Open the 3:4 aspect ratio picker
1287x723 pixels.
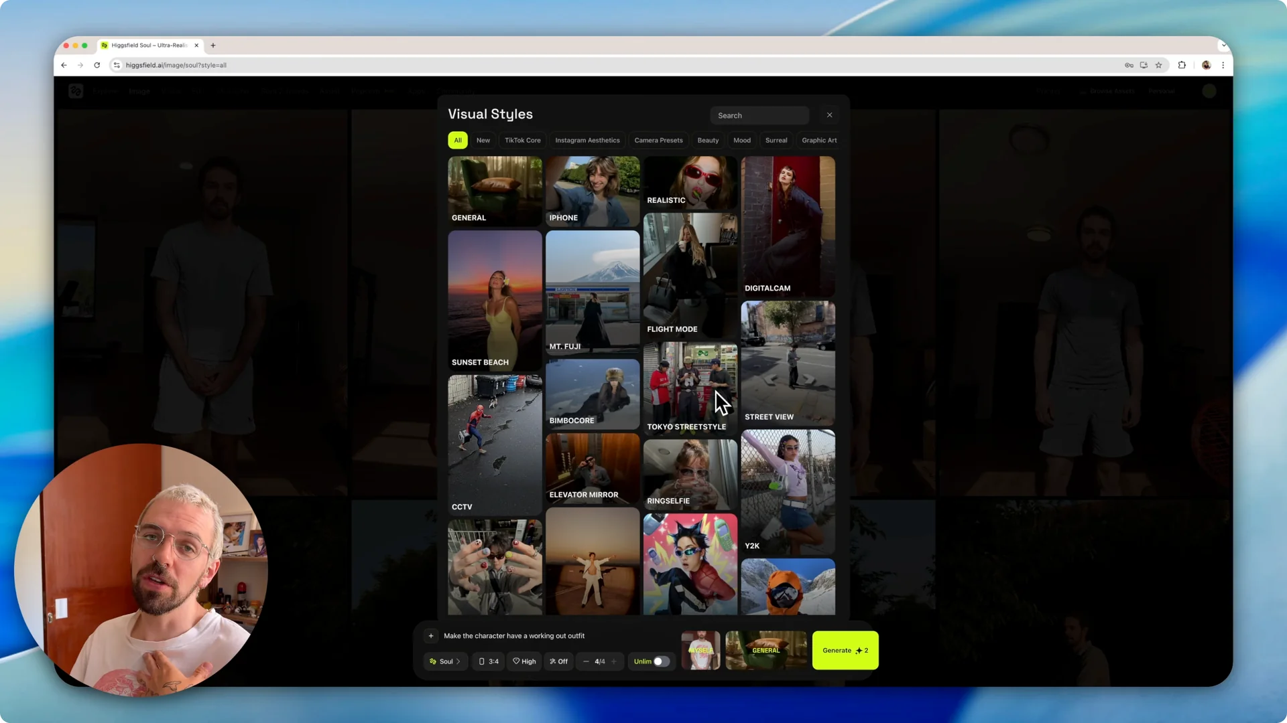[489, 661]
